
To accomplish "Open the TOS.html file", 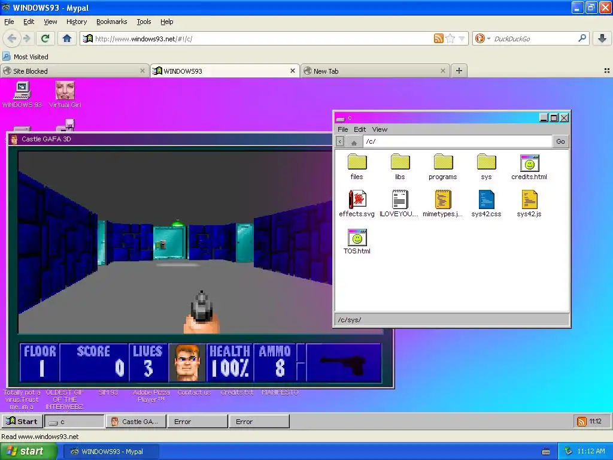I will 357,241.
